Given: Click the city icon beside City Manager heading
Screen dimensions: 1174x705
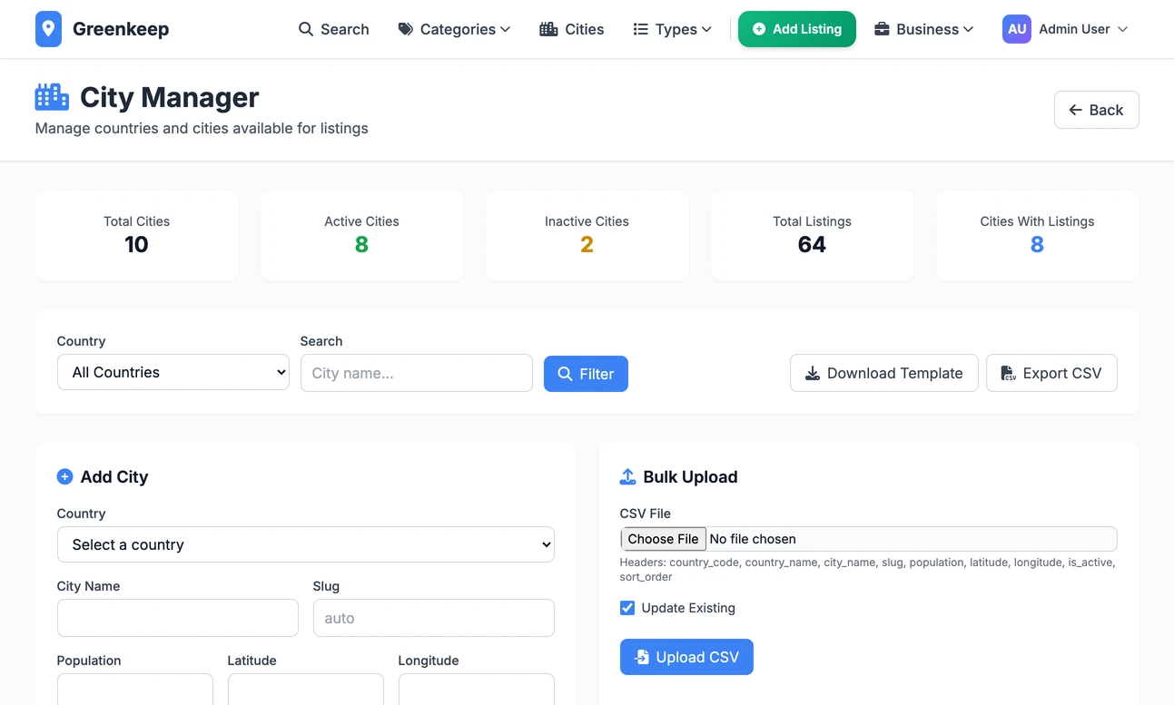Looking at the screenshot, I should pyautogui.click(x=52, y=97).
